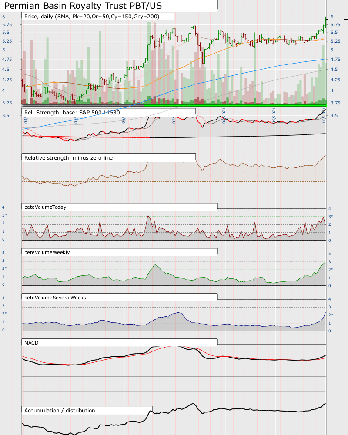Click the 04/ date axis label
This screenshot has height=435, width=348.
tap(26, 120)
